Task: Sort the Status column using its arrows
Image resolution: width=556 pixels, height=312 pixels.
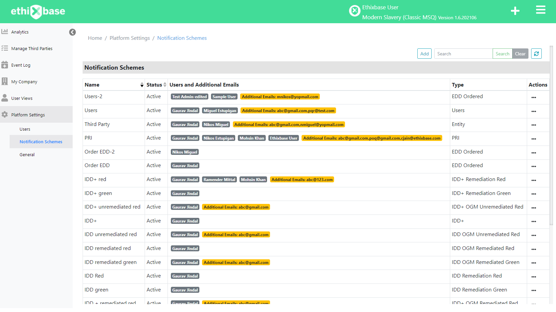Action: 165,85
